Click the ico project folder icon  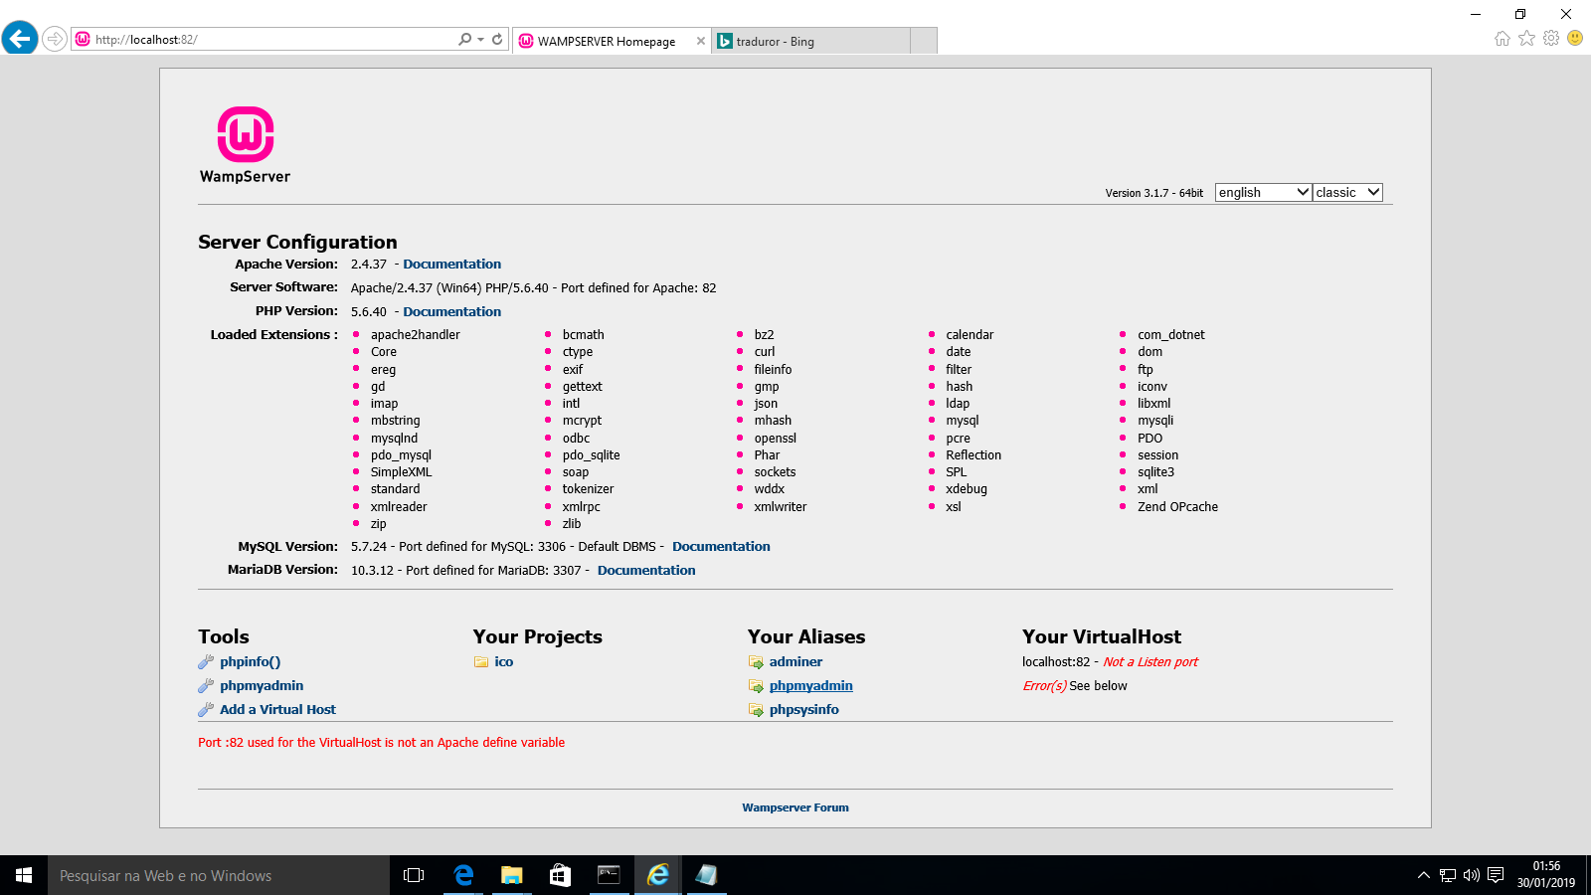click(x=481, y=662)
